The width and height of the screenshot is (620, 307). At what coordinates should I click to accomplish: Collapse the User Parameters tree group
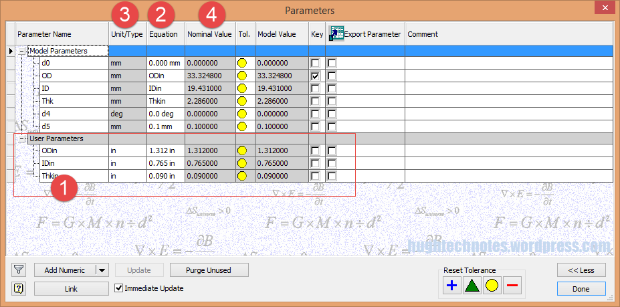tap(23, 138)
